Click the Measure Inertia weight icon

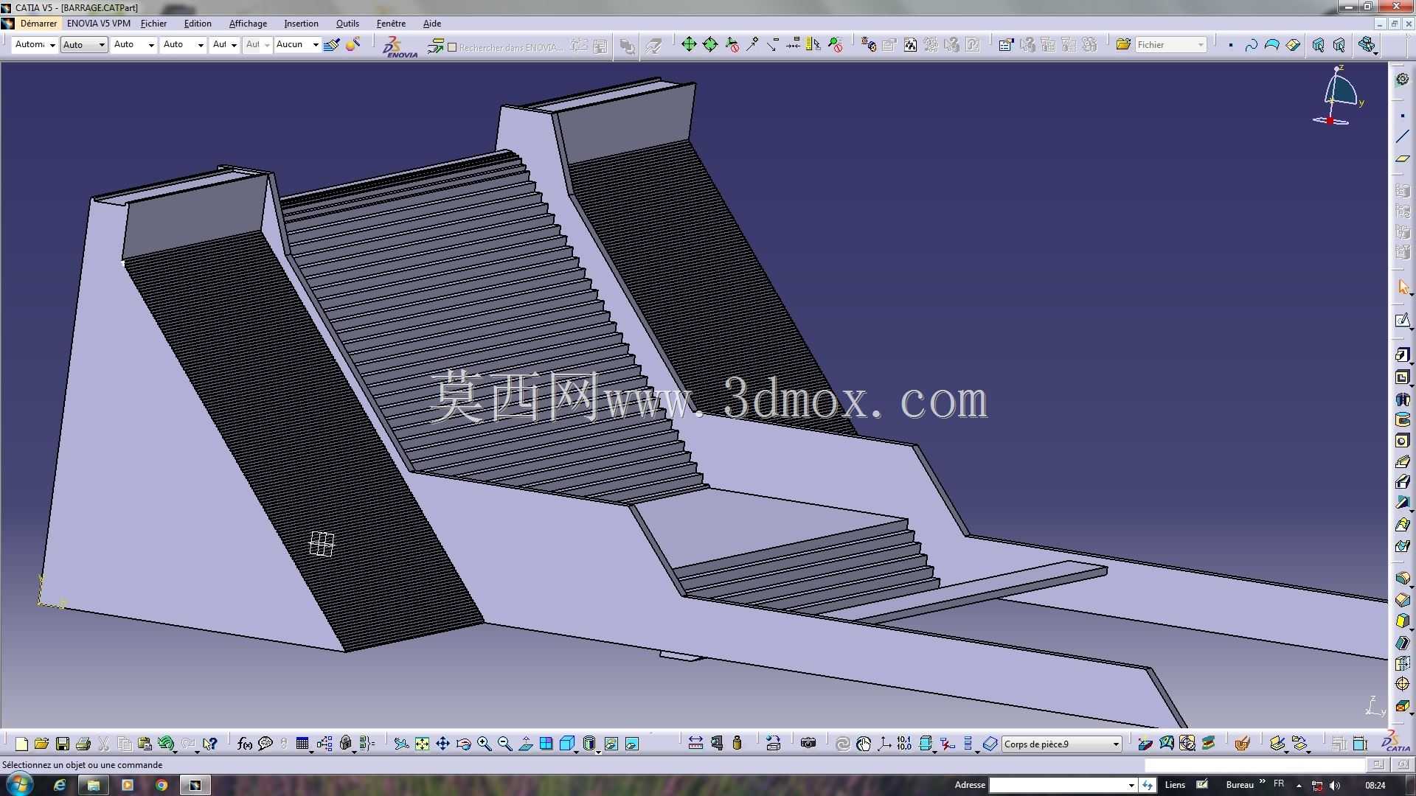pos(737,744)
